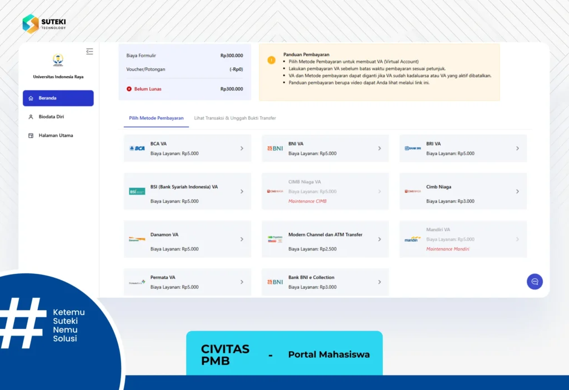Click Biaya Layanan Rp2.500 text

point(312,249)
